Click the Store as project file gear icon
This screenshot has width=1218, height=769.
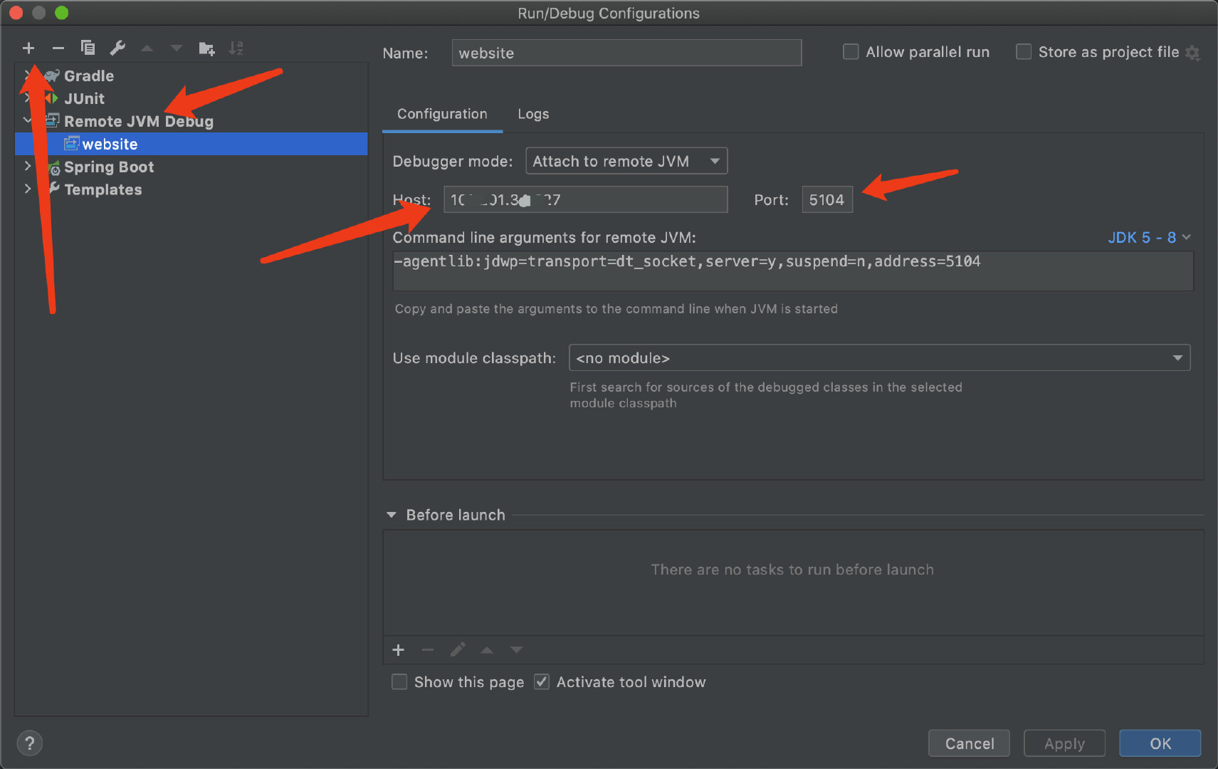1193,53
